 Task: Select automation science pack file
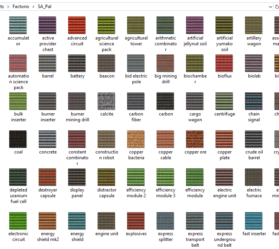(18, 63)
